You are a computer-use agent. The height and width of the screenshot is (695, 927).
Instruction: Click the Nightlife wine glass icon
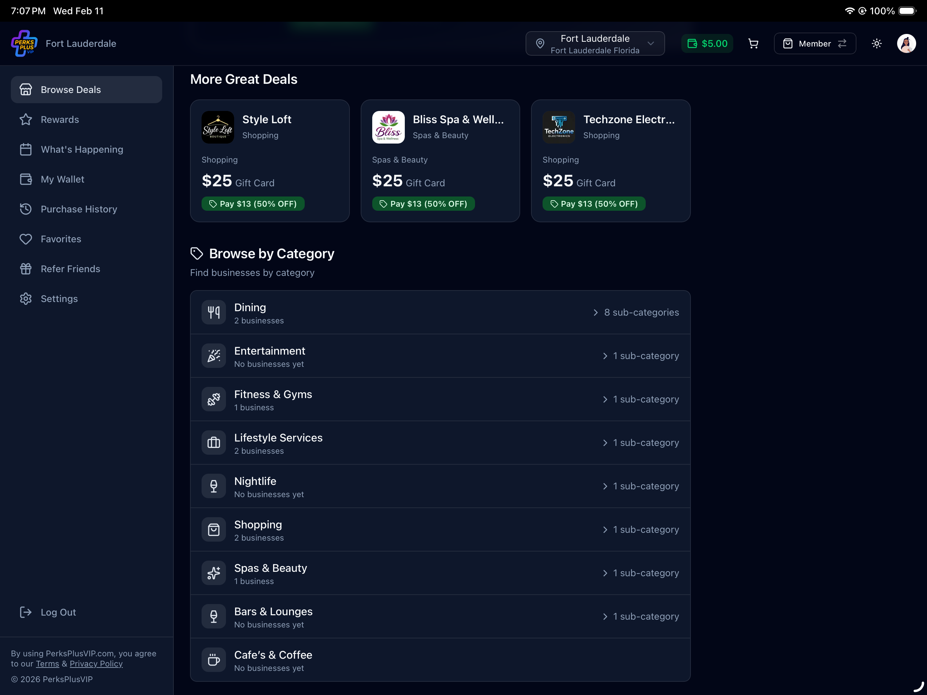(214, 486)
